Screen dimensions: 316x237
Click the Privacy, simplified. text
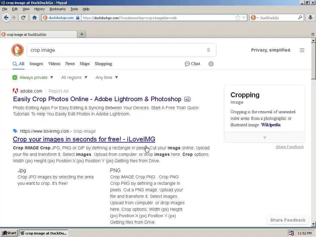(x=271, y=50)
